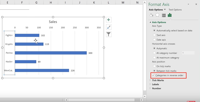Switch to the Text Options tab
The width and height of the screenshot is (200, 102).
pos(175,10)
